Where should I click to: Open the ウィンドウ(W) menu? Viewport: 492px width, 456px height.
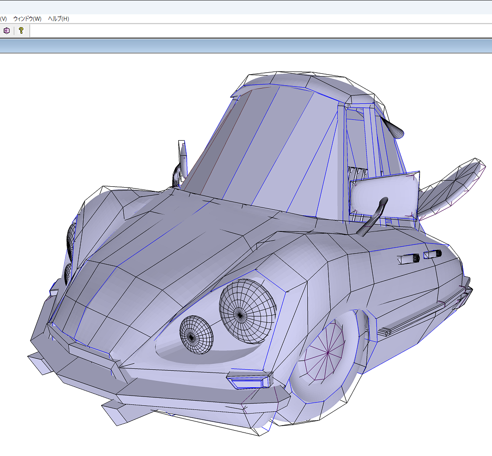27,19
